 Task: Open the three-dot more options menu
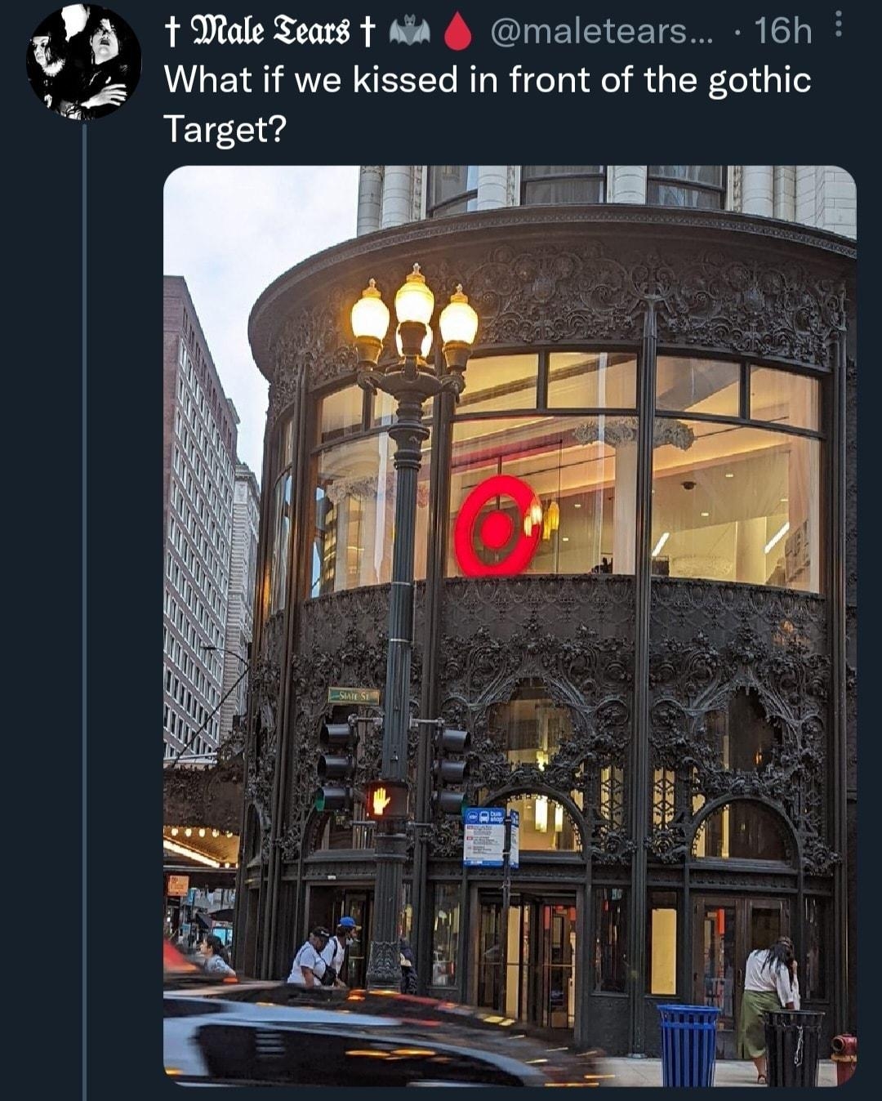[839, 25]
